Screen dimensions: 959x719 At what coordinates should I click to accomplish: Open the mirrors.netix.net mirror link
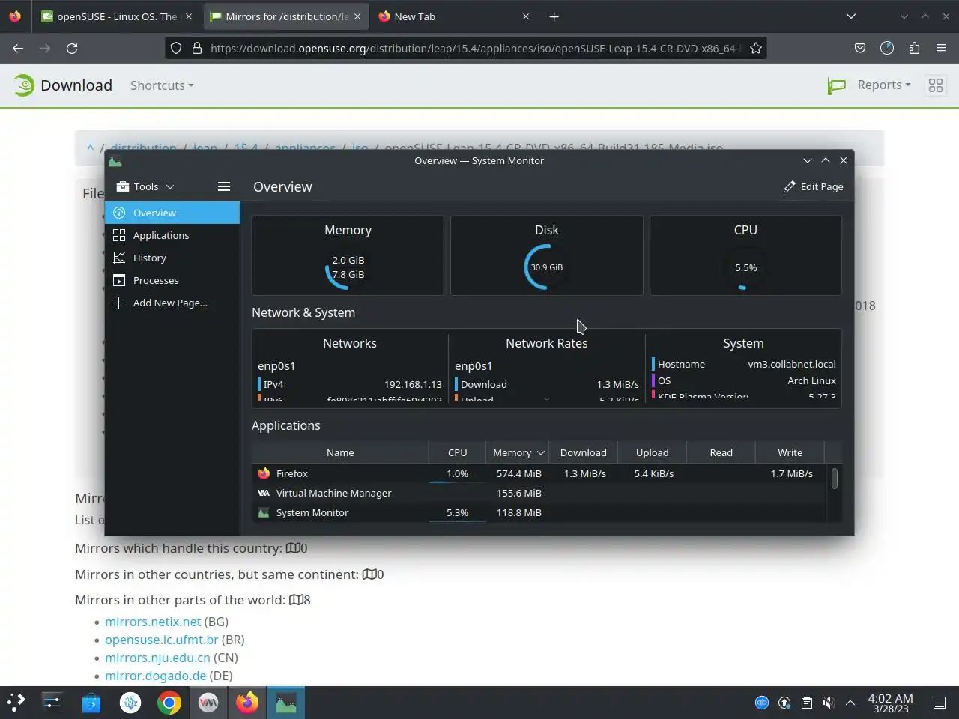click(153, 622)
